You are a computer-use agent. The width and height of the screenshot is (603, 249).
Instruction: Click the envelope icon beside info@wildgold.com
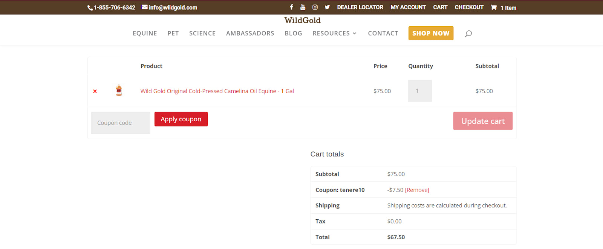[x=144, y=7]
